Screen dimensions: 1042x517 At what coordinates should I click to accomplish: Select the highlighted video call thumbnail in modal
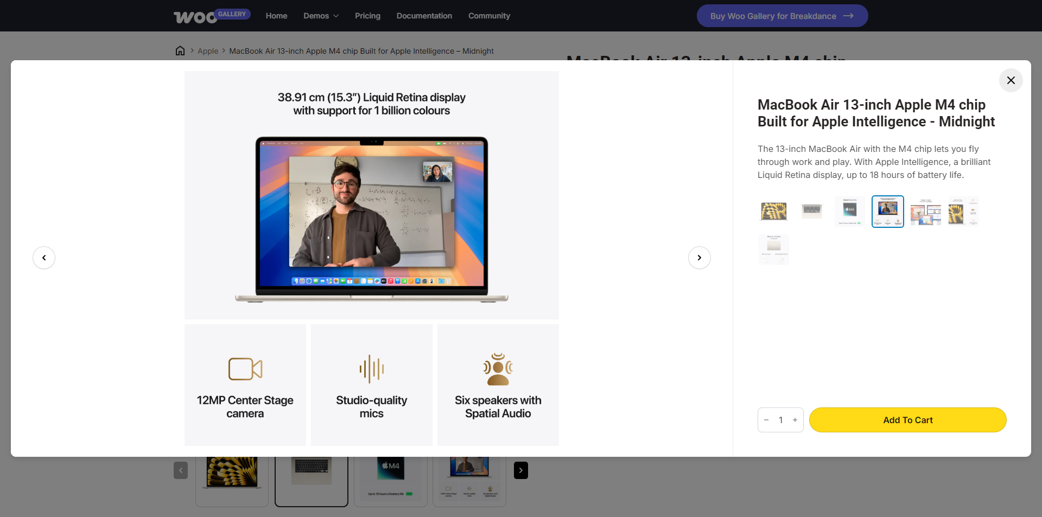click(x=888, y=212)
